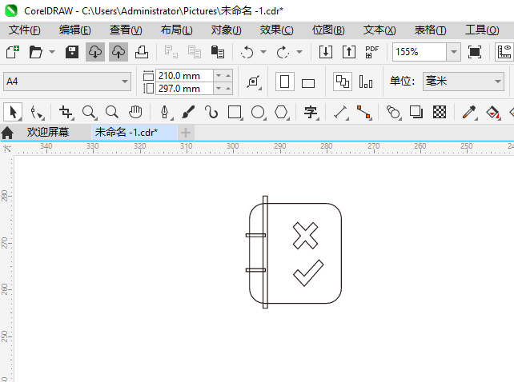Toggle apply layout to current page only
514x382 pixels.
pyautogui.click(x=366, y=82)
